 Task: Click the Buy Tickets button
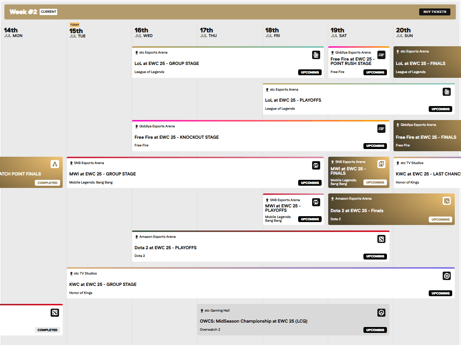tap(435, 12)
